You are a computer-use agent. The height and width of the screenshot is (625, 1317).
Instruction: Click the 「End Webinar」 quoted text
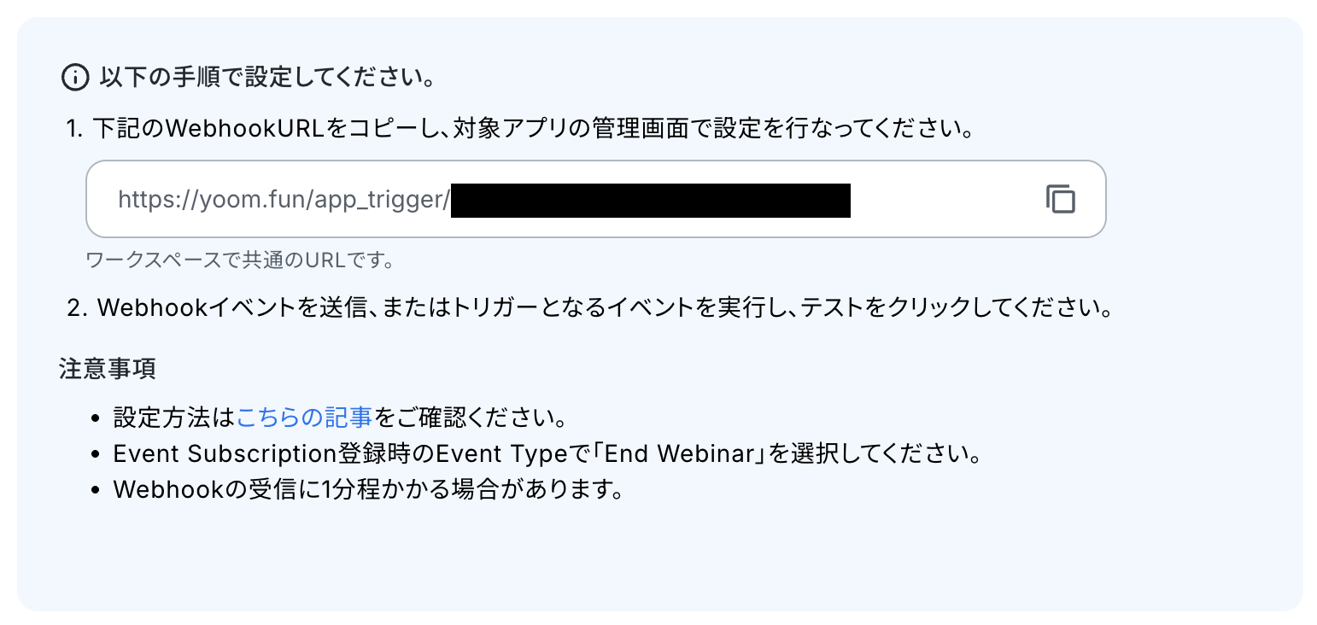tap(684, 454)
